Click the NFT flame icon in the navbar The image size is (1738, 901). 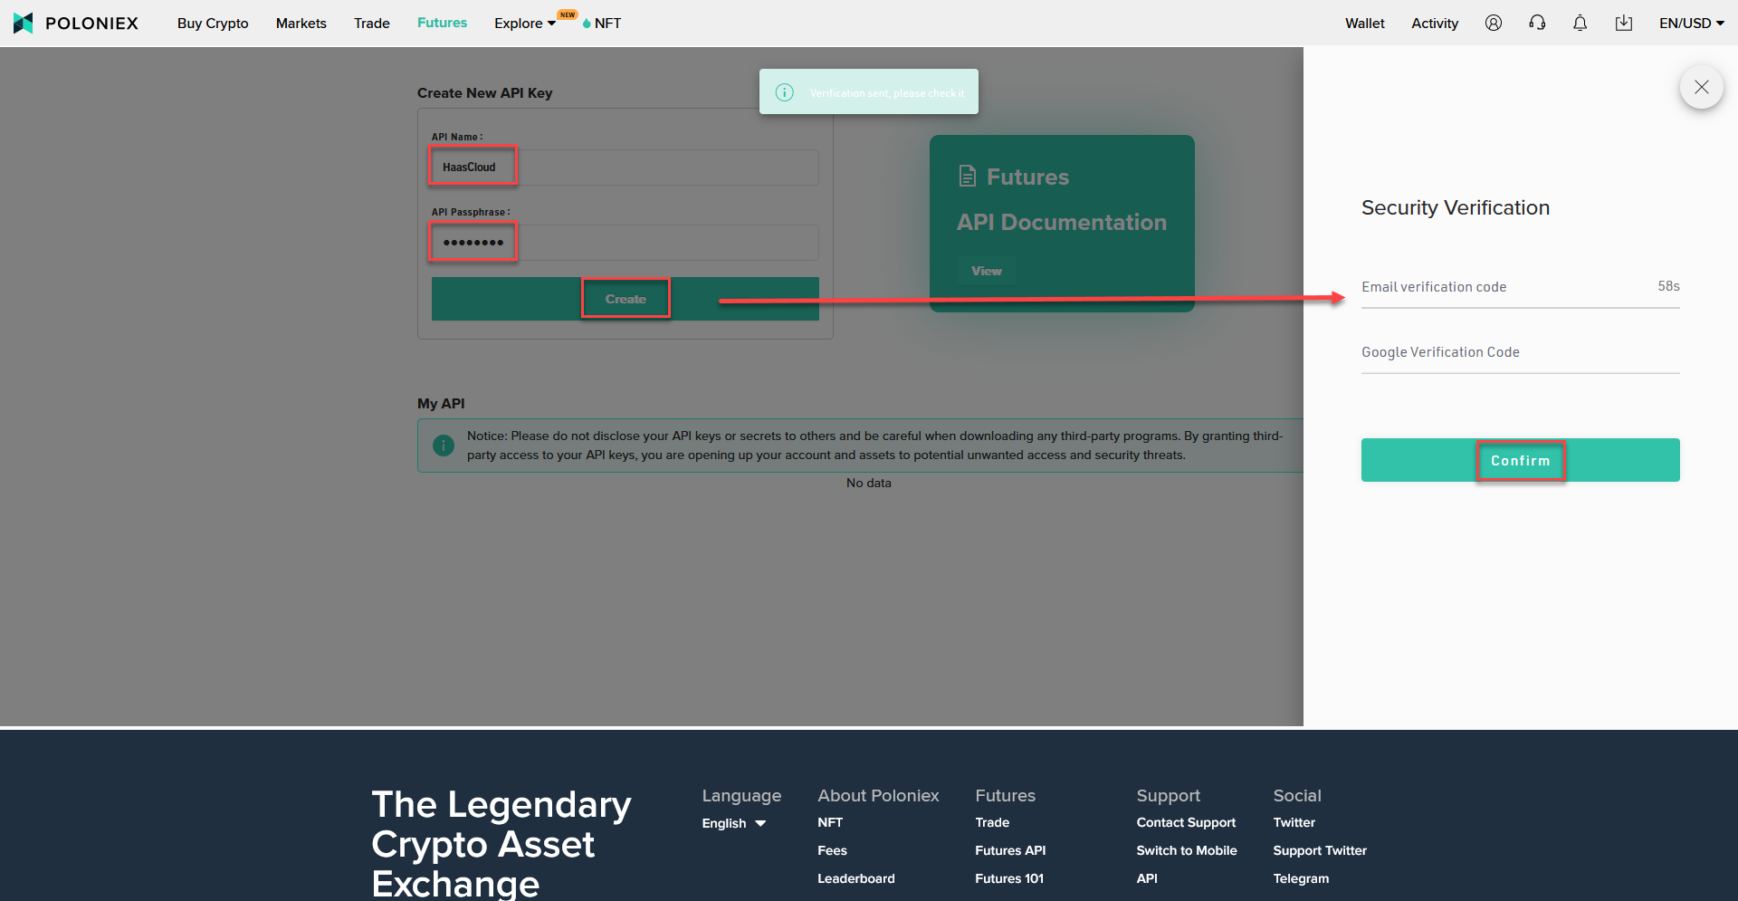[588, 23]
